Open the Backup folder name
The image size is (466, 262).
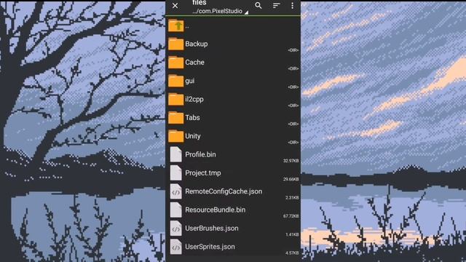click(x=197, y=44)
